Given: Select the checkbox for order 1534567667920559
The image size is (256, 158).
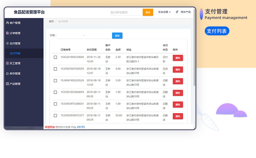Looking at the screenshot, I should click(55, 69).
